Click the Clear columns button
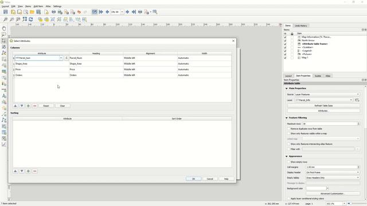 point(63,106)
